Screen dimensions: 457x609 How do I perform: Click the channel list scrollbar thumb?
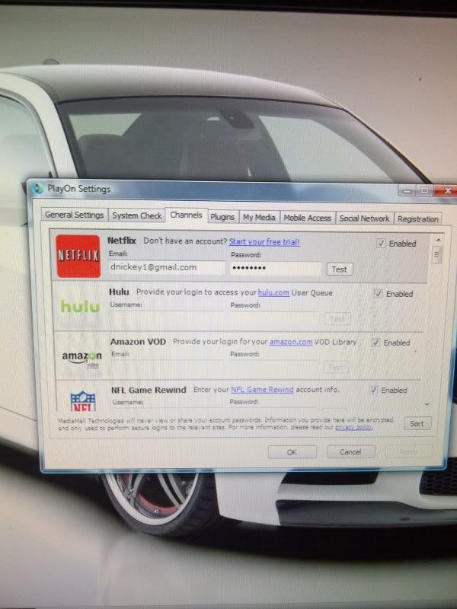(x=436, y=255)
